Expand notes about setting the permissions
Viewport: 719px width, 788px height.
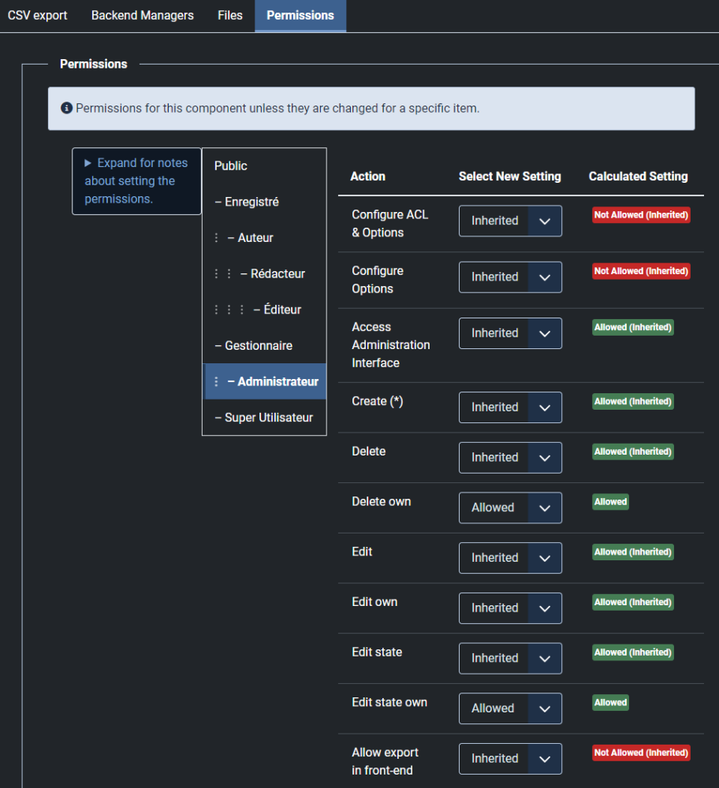pos(136,180)
